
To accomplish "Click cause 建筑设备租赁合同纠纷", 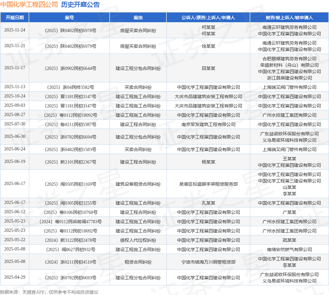I will point(138,184).
